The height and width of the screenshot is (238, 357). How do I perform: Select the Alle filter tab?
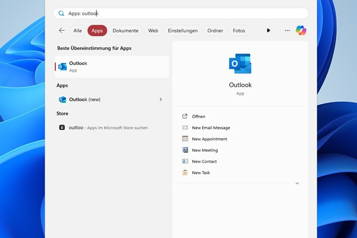click(x=77, y=30)
